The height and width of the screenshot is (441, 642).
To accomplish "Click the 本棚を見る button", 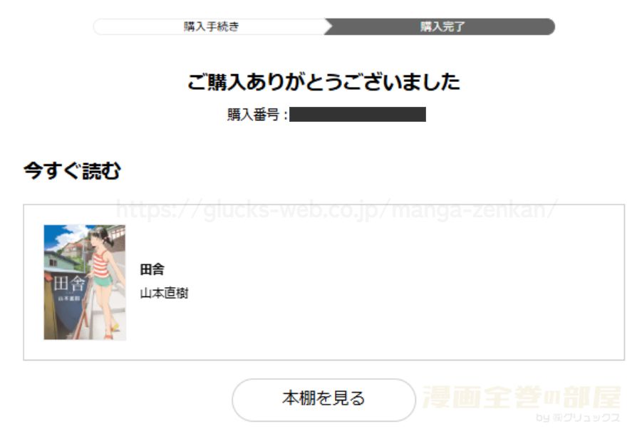I will tap(323, 400).
